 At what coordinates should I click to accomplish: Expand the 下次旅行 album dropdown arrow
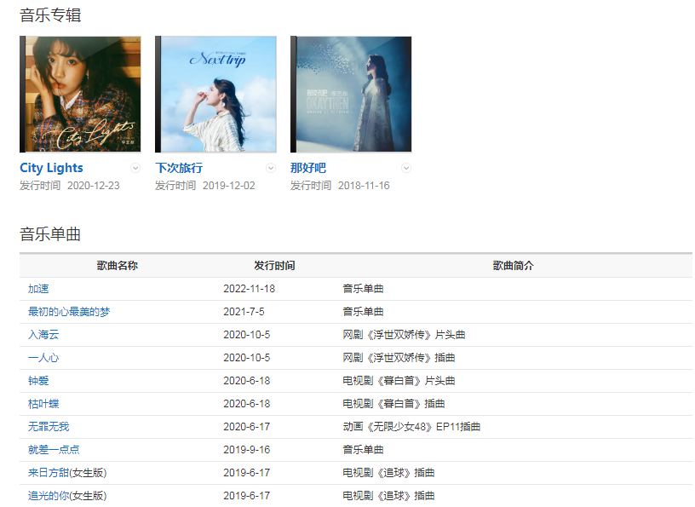pos(271,168)
